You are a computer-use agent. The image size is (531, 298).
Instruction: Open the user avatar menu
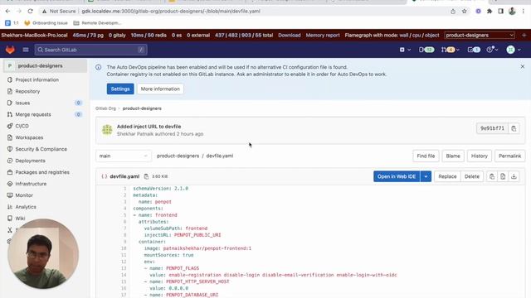pos(514,50)
